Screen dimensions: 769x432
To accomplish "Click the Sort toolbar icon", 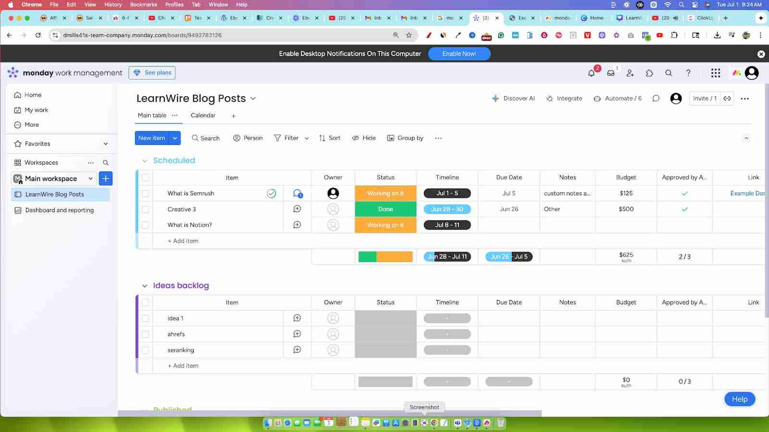I will click(x=329, y=138).
